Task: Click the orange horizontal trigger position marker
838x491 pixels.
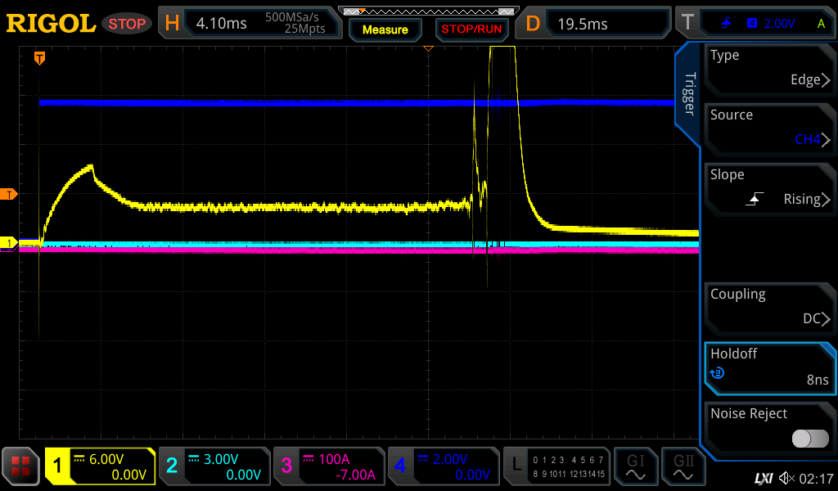Action: coord(38,58)
